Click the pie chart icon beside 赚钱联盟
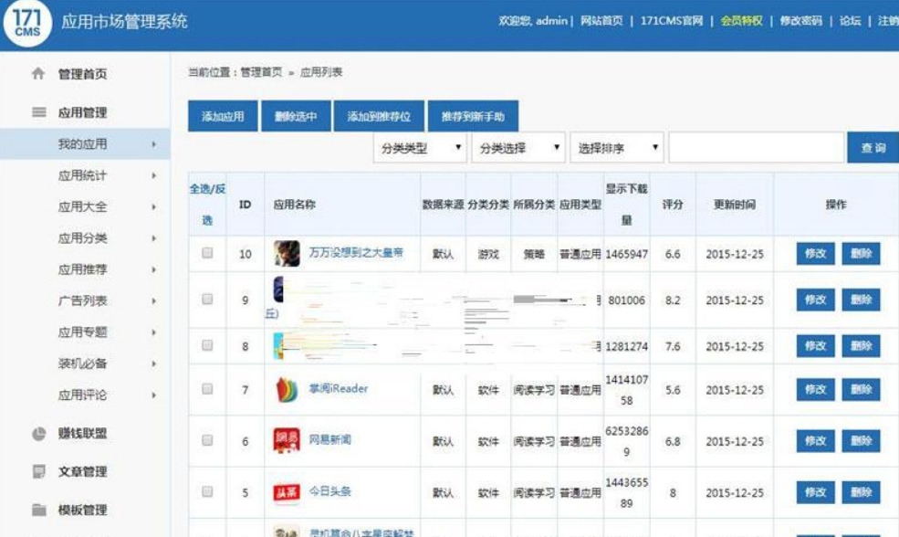899x537 pixels. [x=38, y=434]
